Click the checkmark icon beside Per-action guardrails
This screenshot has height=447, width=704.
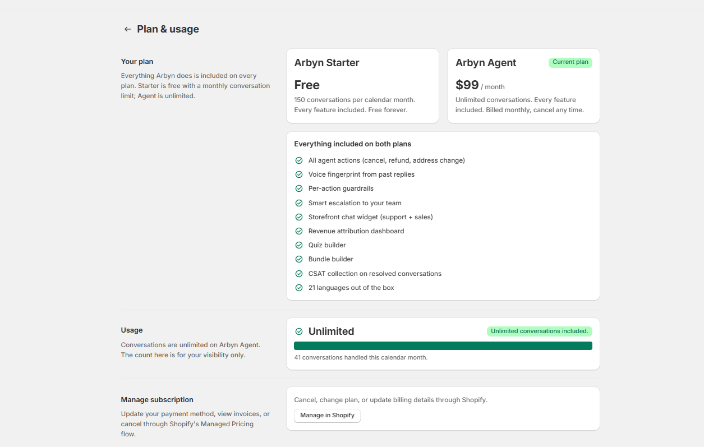[299, 188]
